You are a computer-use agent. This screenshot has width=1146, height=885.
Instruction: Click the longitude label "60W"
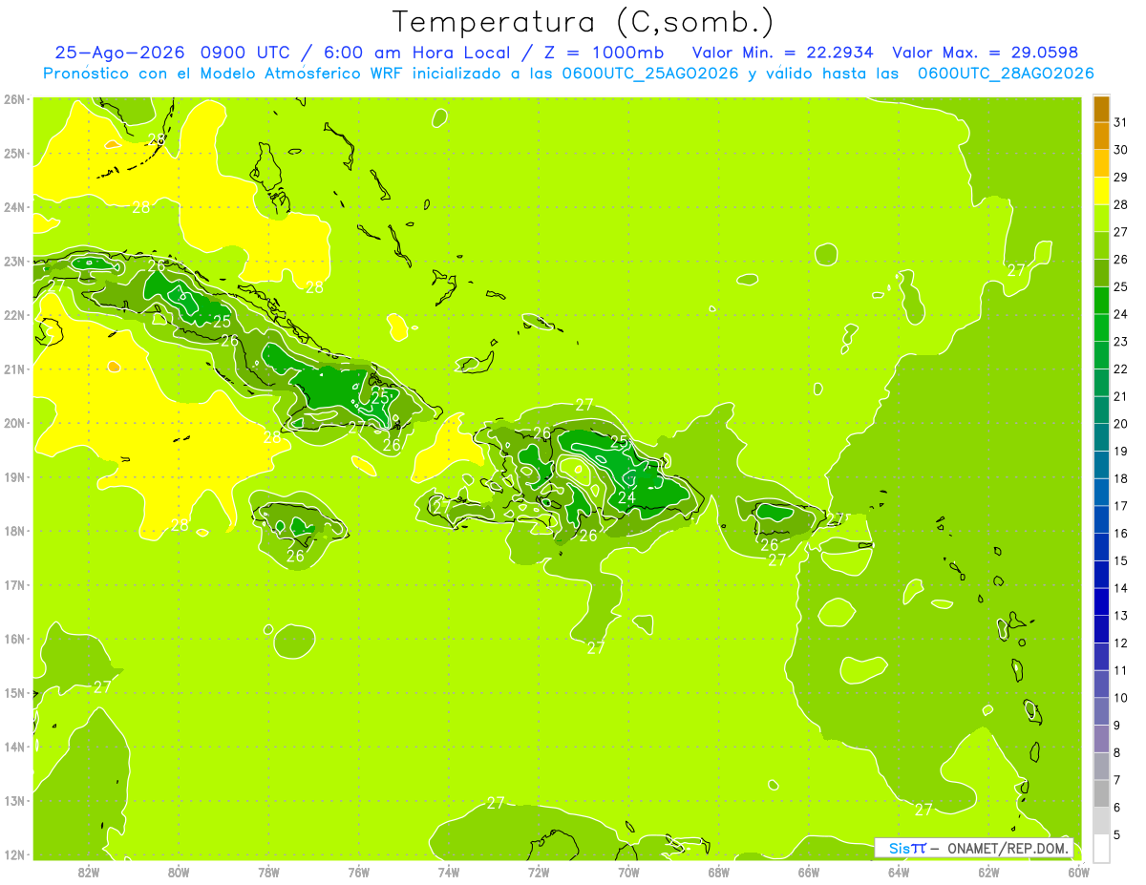pos(1078,872)
